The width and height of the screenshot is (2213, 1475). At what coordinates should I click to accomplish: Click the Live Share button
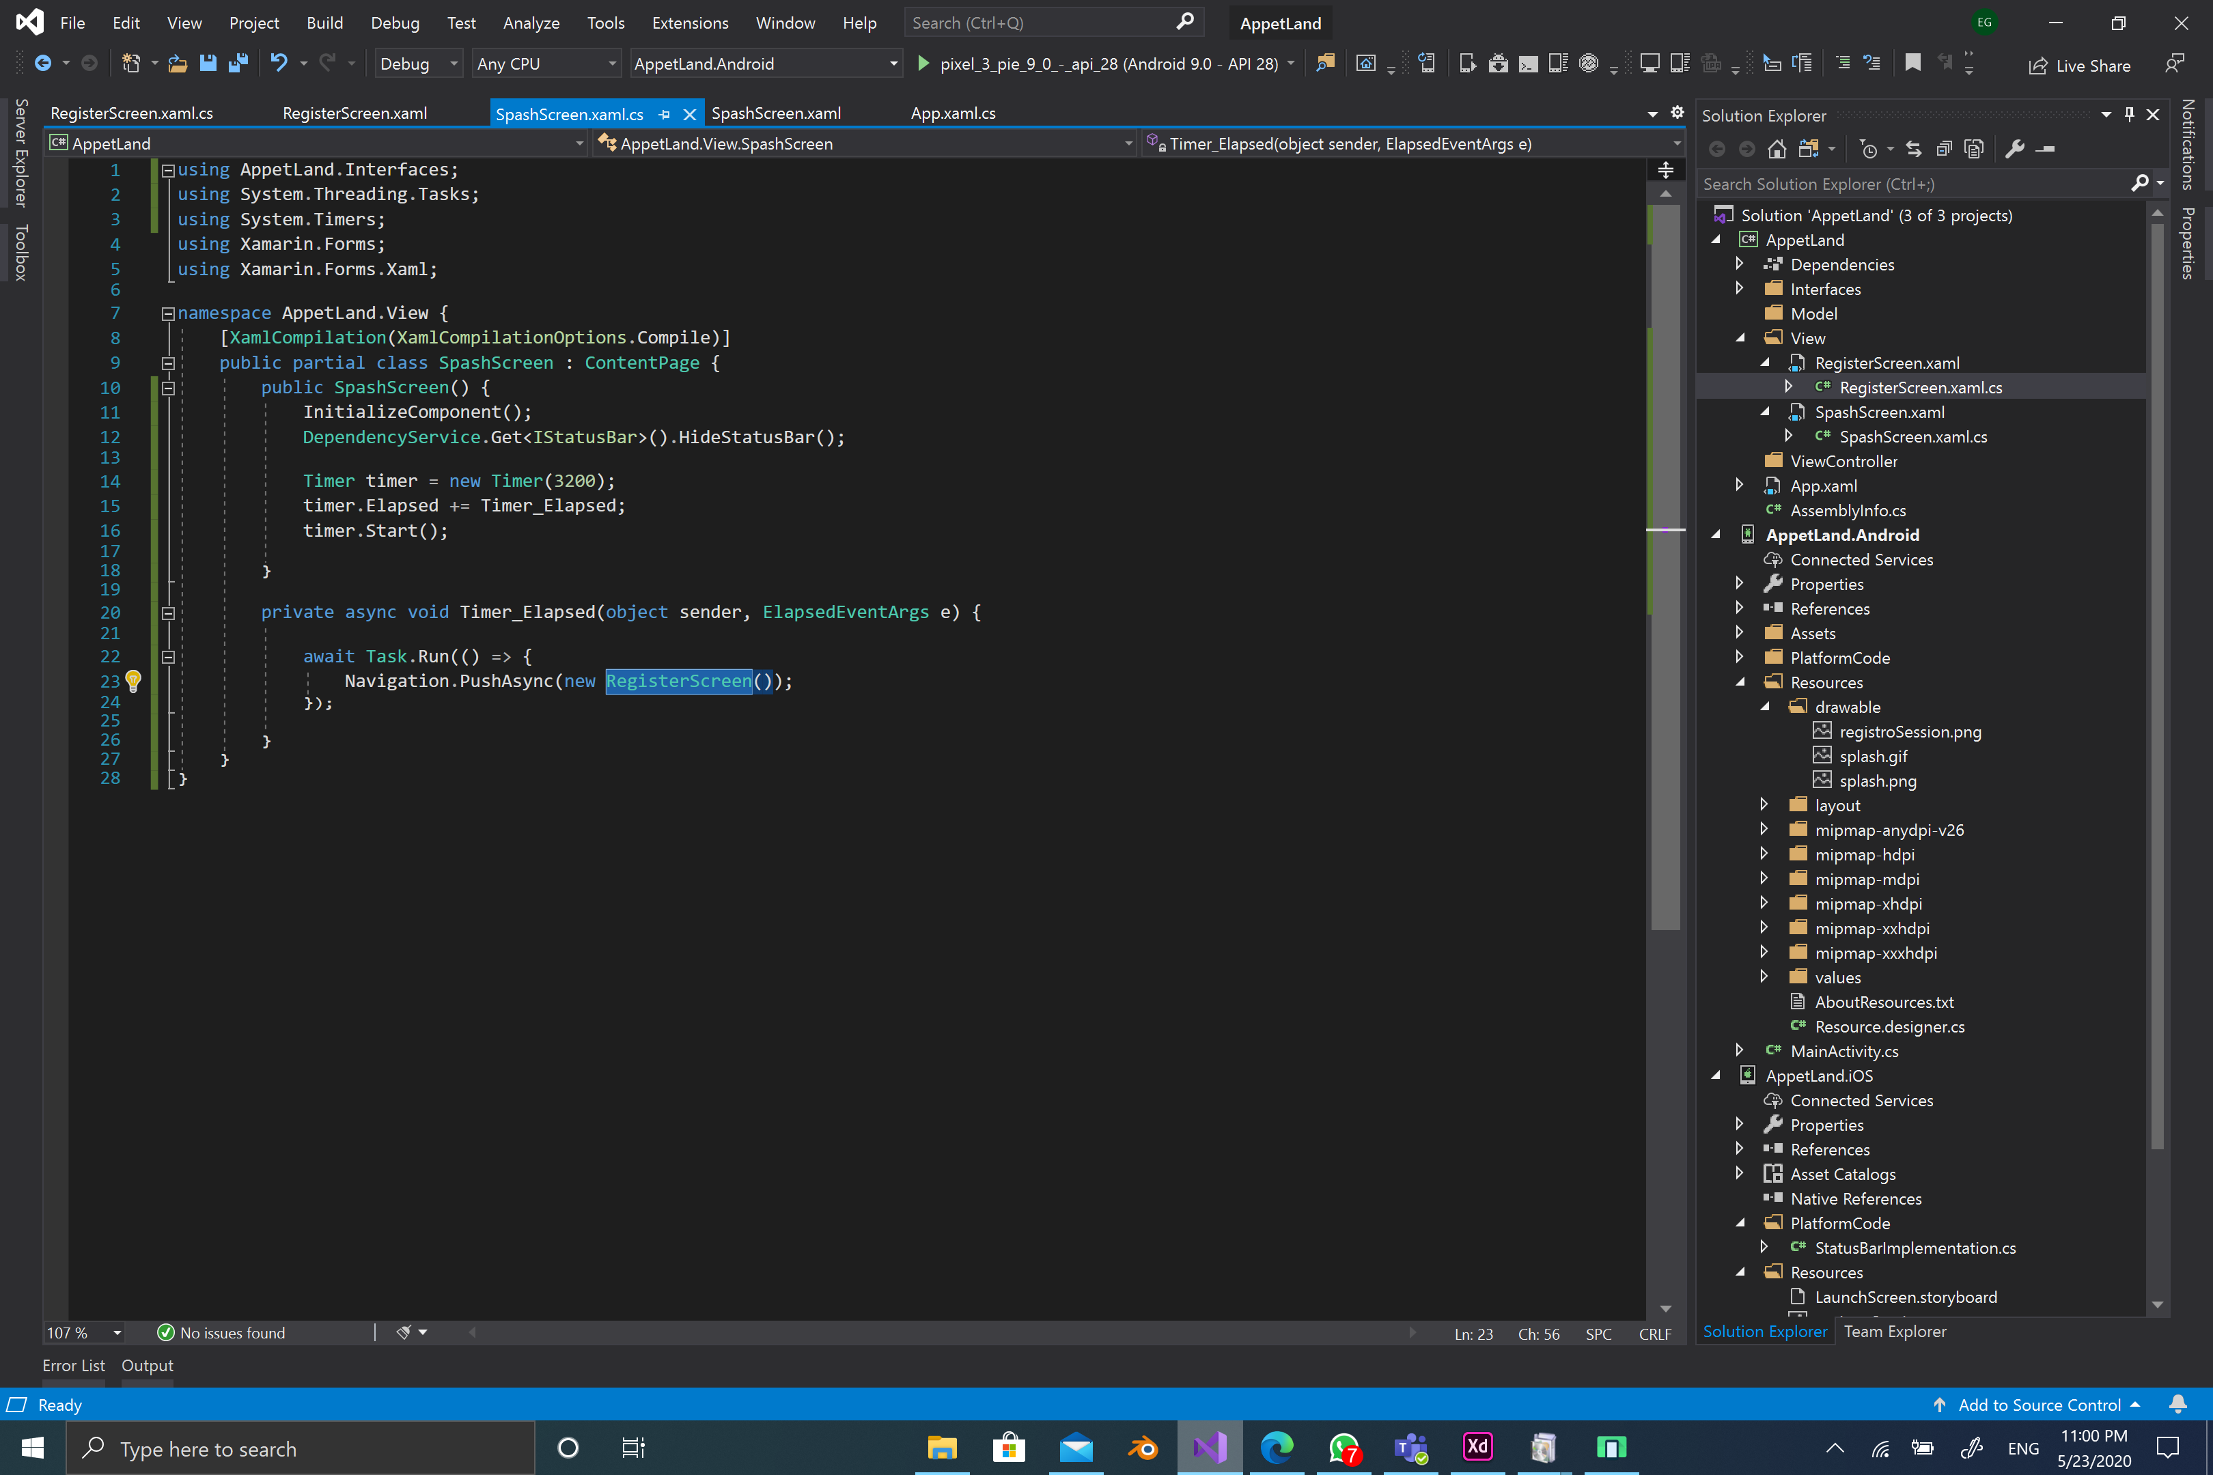[x=2078, y=65]
